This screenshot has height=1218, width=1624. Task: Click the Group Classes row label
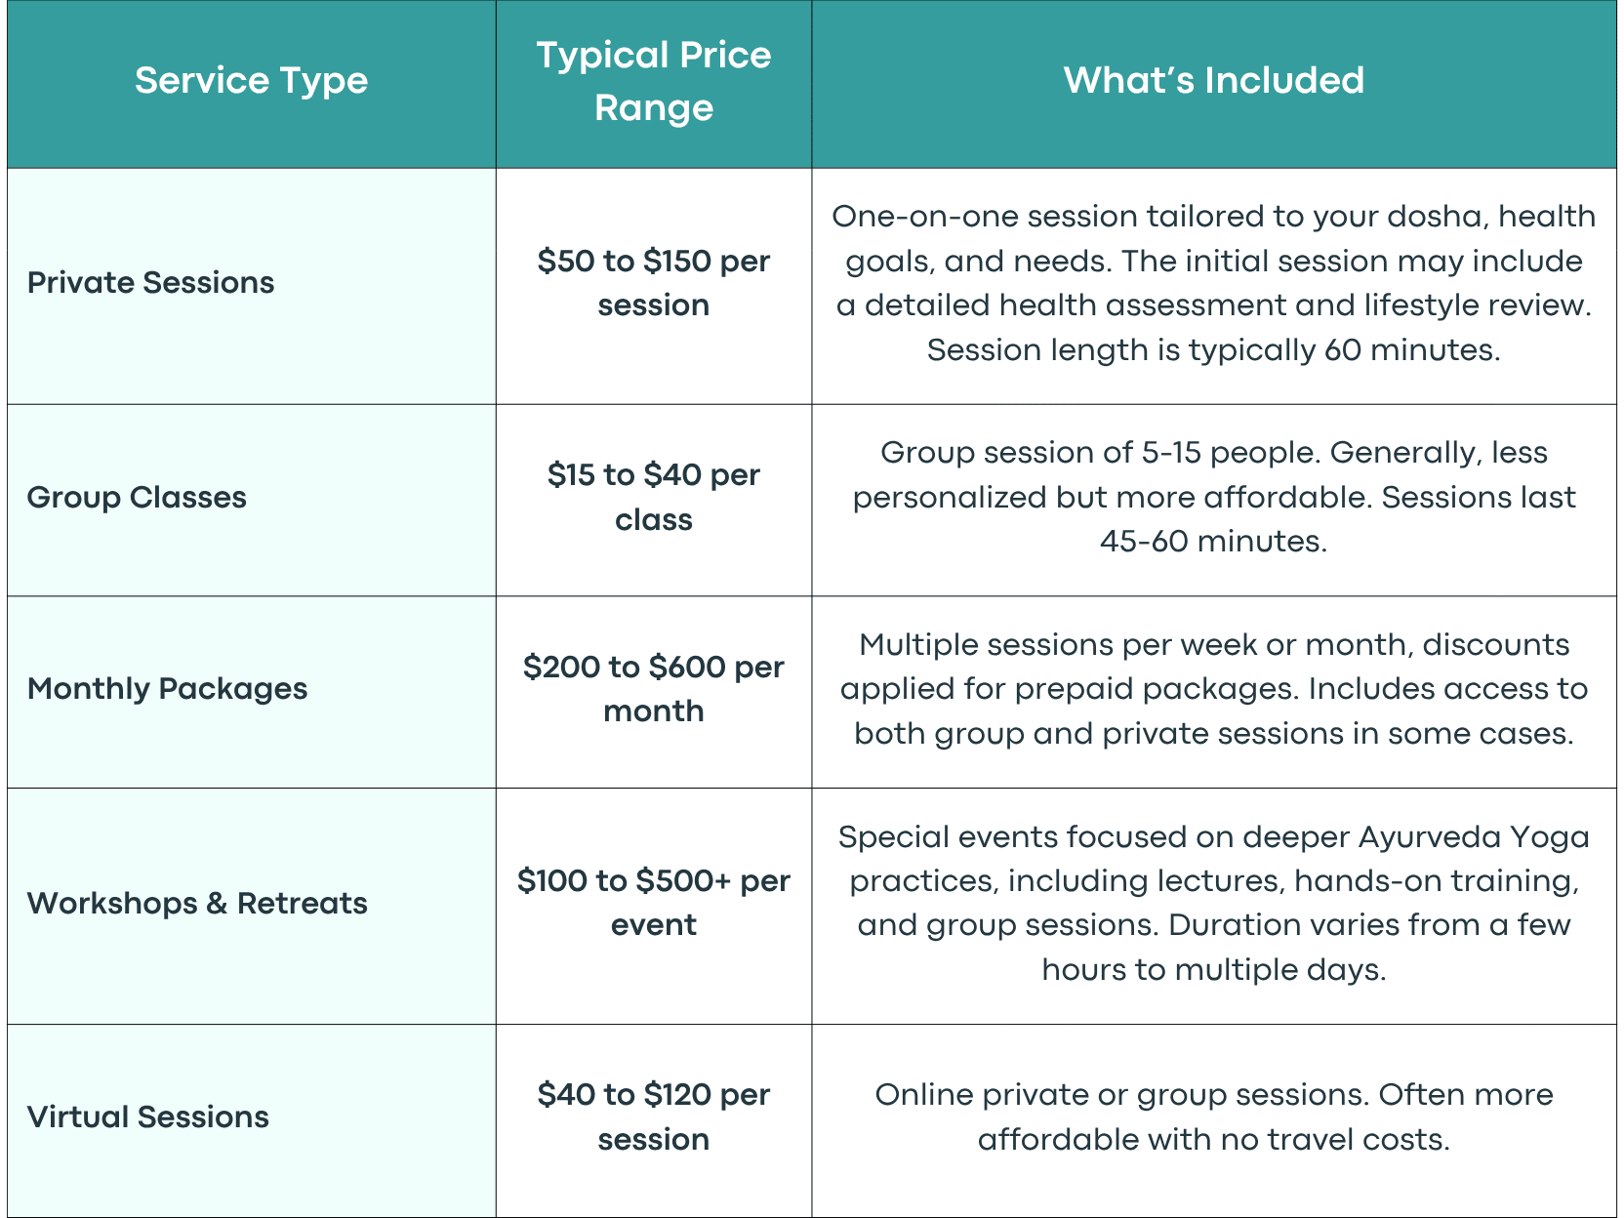tap(137, 498)
